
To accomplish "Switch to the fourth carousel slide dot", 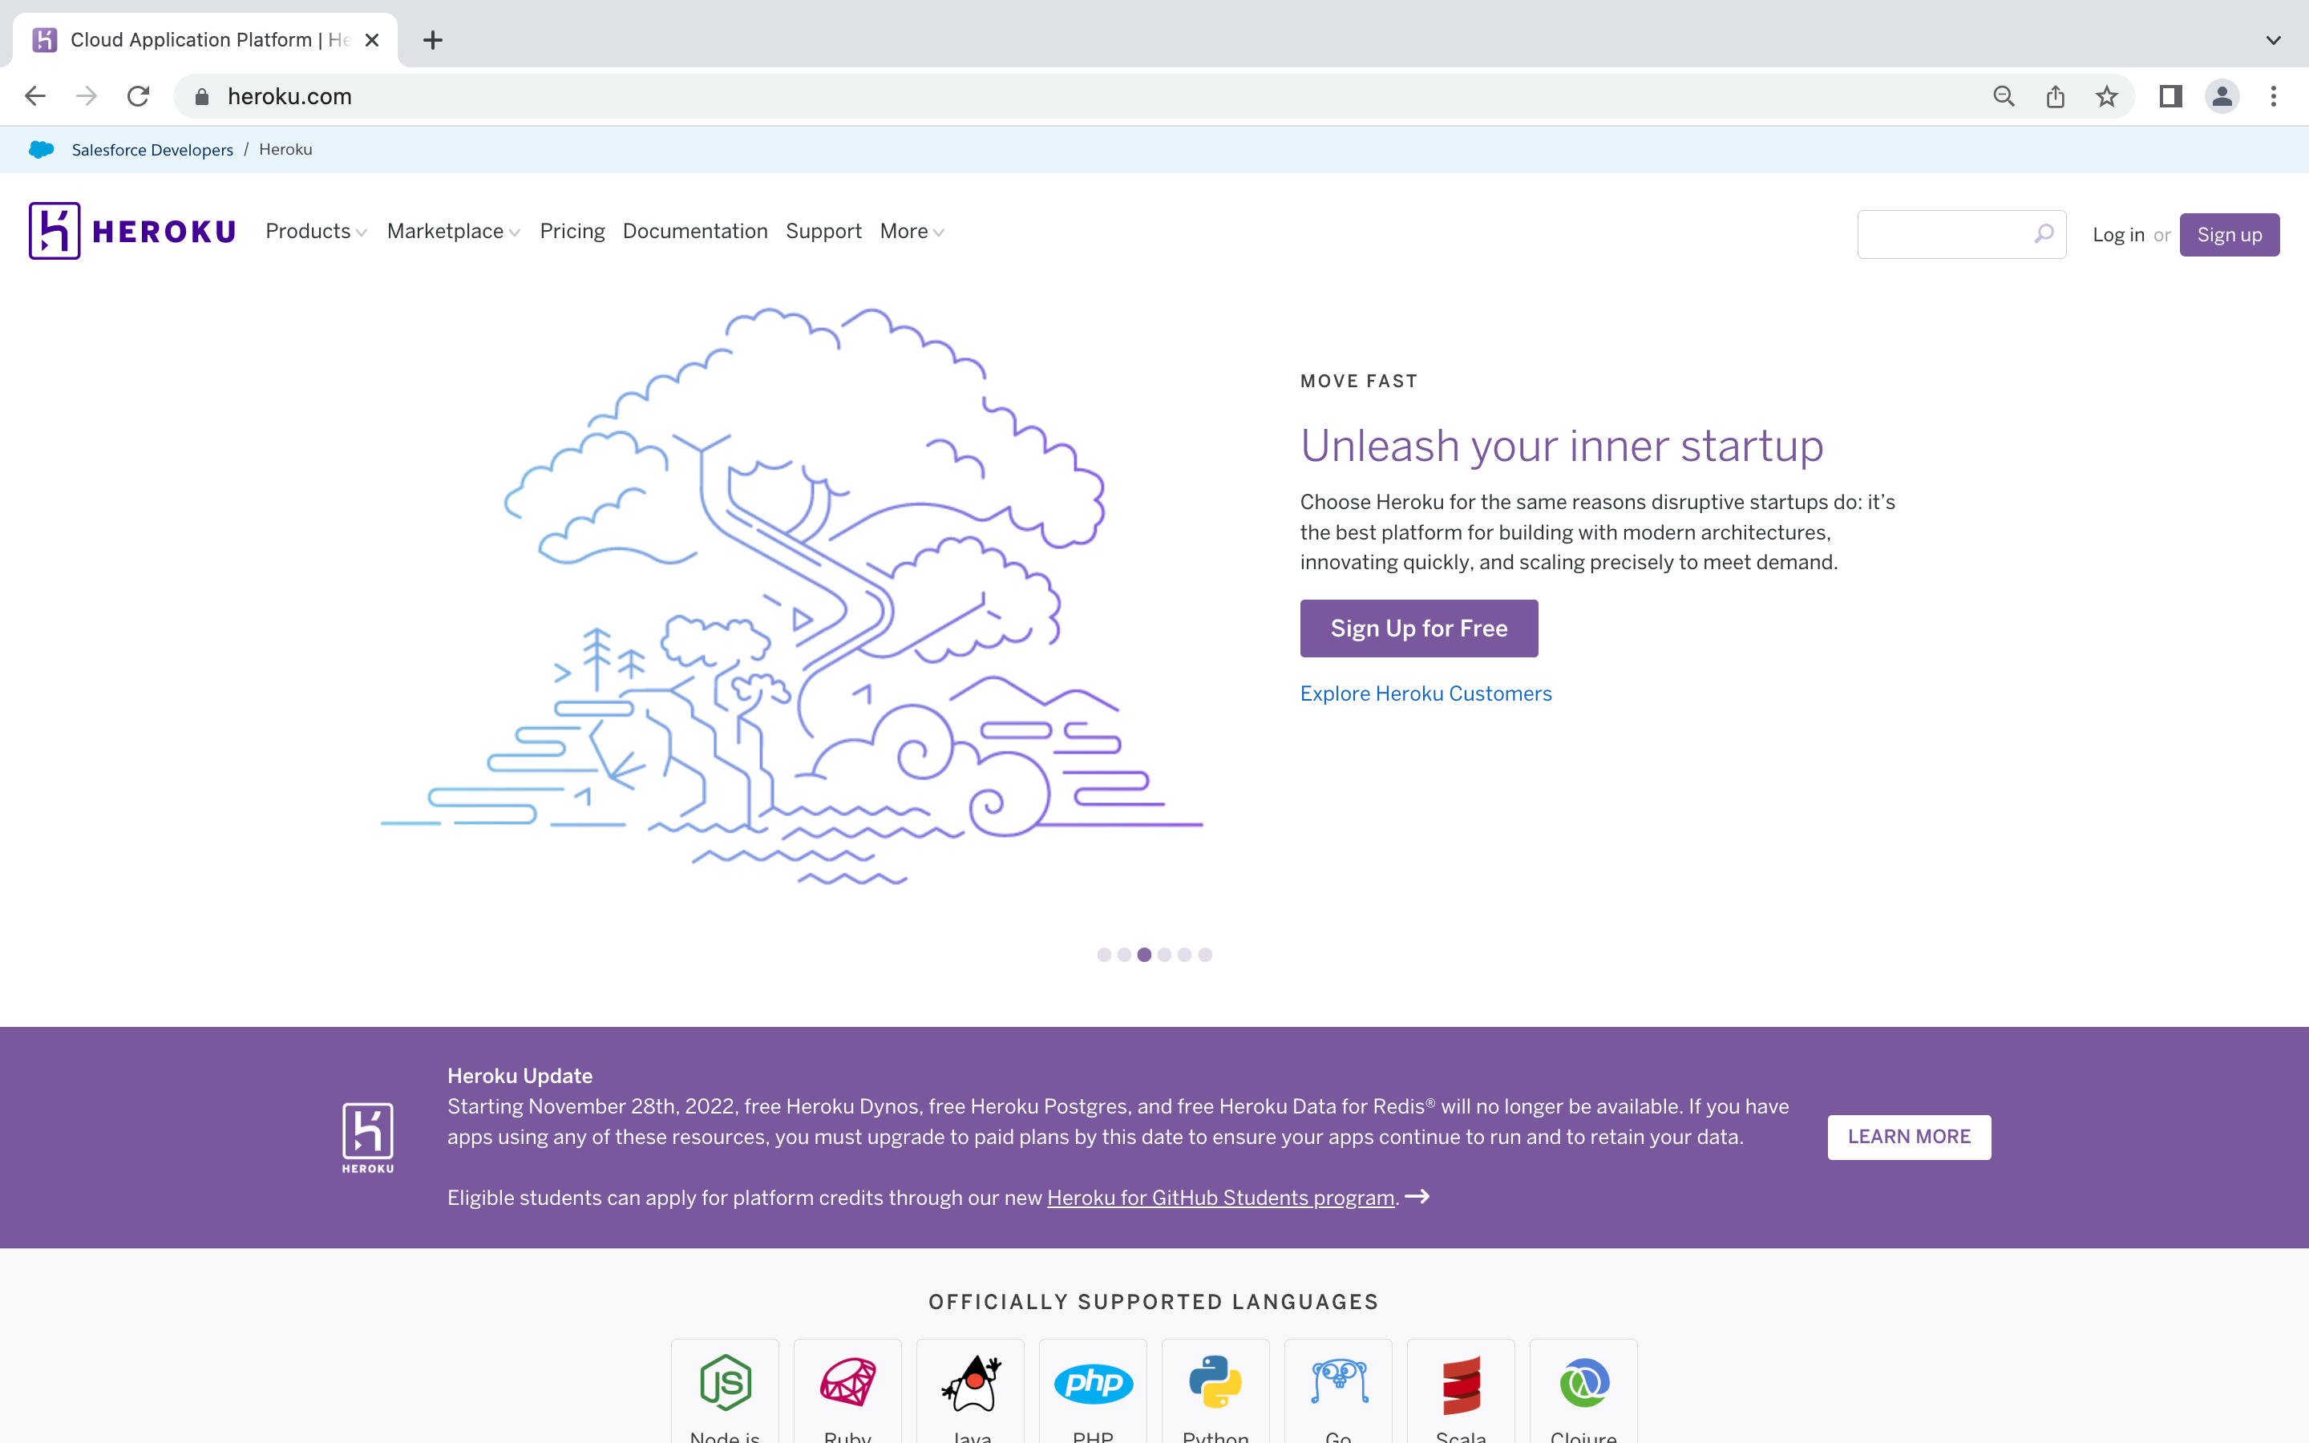I will coord(1164,954).
